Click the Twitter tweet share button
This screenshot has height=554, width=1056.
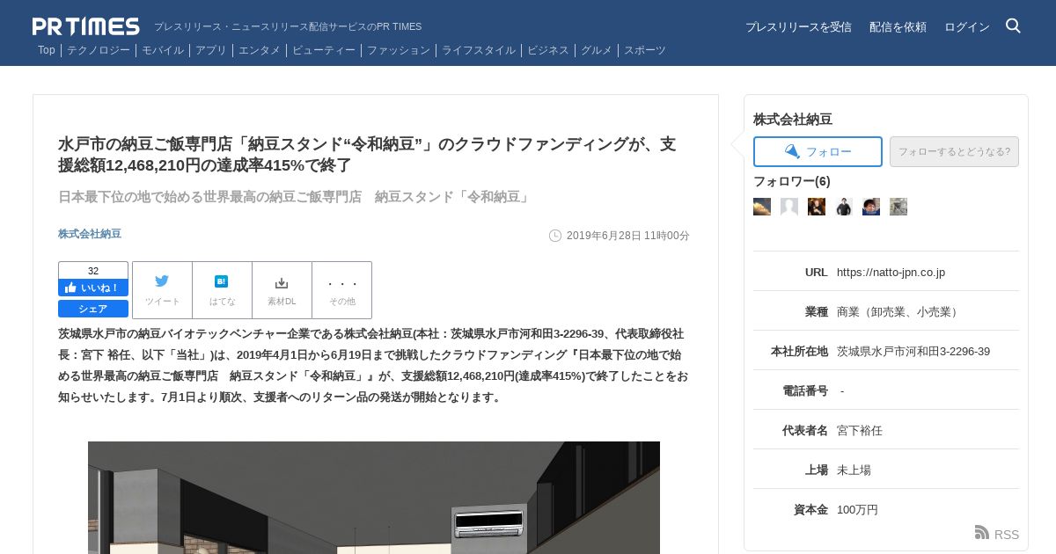point(162,290)
